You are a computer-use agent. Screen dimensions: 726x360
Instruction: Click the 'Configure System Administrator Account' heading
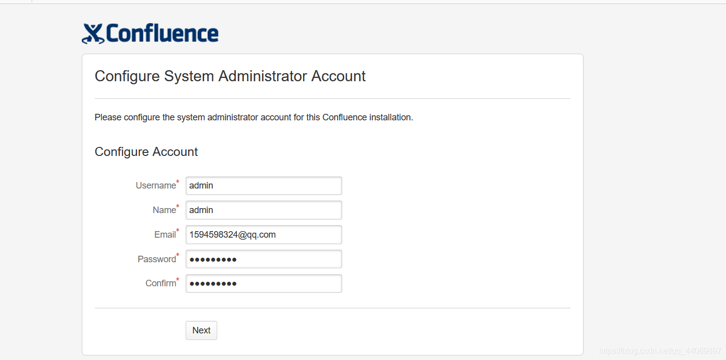tap(230, 76)
